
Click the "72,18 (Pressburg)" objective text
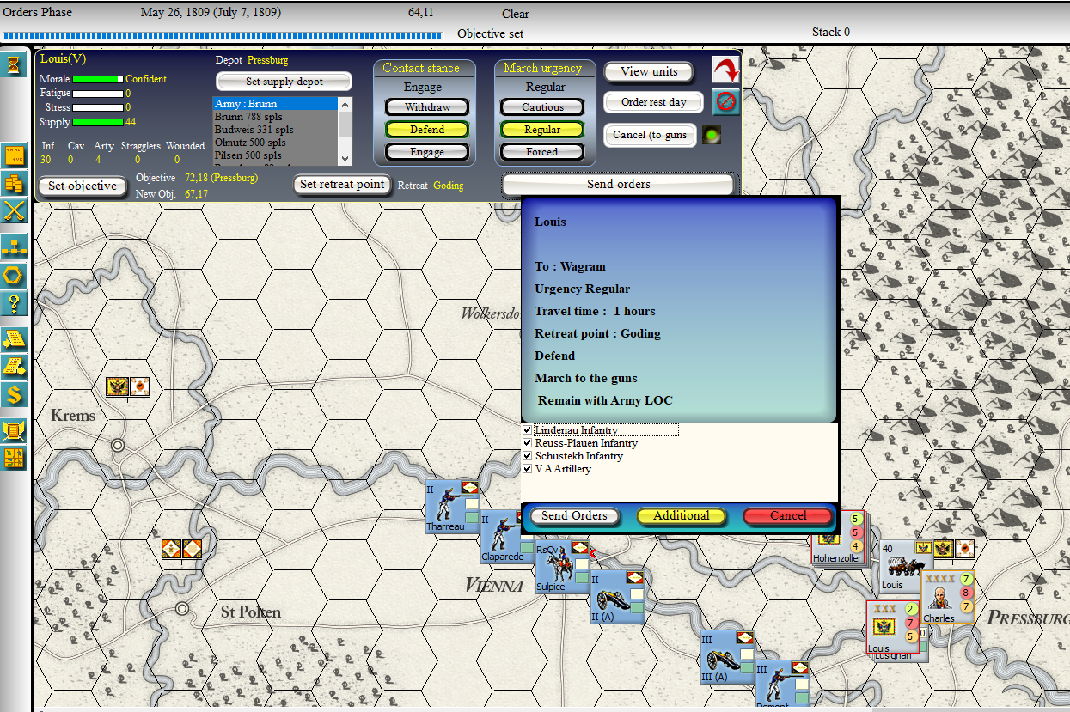221,178
